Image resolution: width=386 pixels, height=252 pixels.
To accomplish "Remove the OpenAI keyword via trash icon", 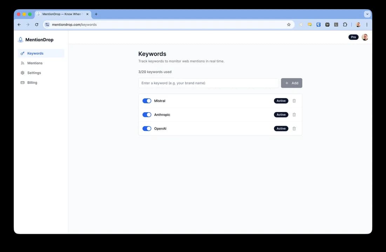I will [x=294, y=128].
